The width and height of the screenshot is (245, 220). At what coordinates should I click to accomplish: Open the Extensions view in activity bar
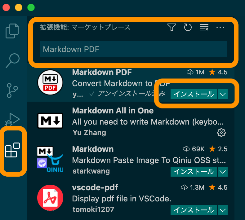[x=12, y=150]
